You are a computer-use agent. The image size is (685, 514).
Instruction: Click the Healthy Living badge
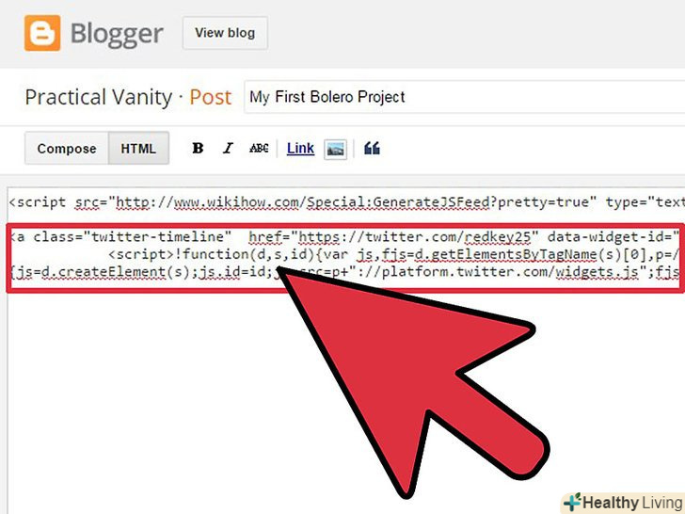[624, 503]
